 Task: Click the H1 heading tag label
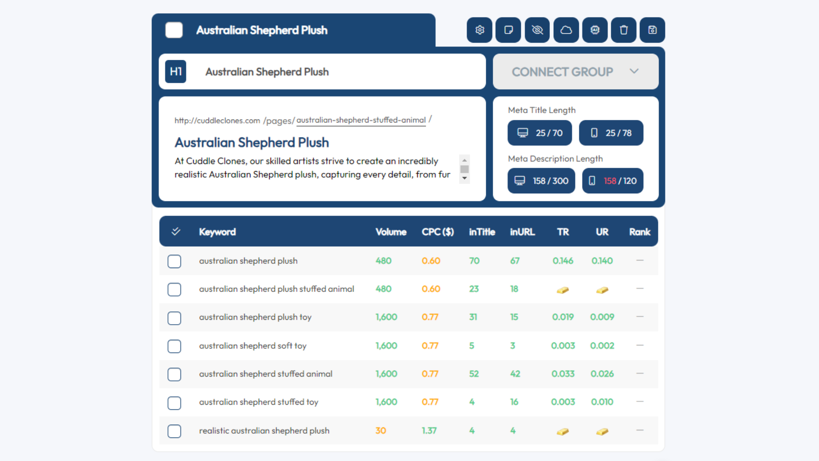pyautogui.click(x=175, y=71)
